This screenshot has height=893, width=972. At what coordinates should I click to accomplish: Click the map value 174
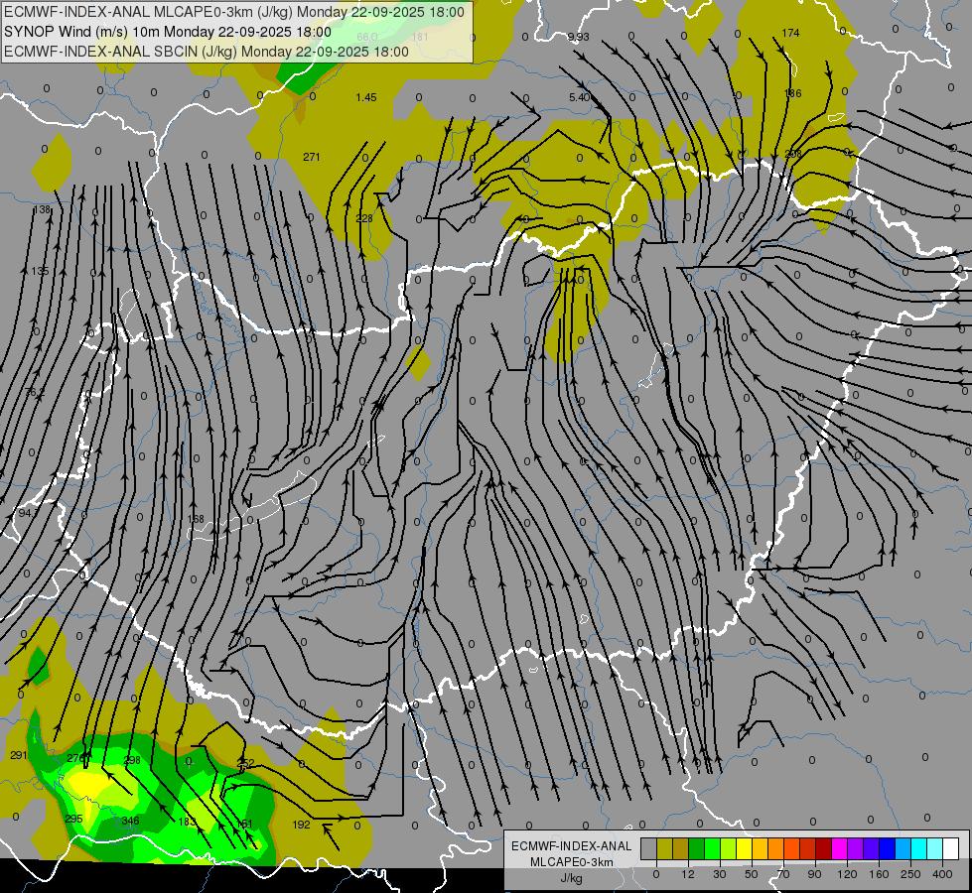[790, 33]
